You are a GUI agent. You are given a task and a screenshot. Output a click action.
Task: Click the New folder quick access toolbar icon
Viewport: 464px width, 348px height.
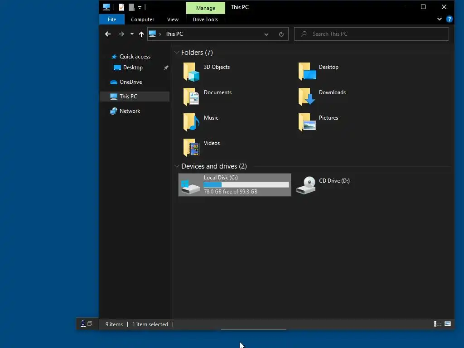tap(131, 7)
